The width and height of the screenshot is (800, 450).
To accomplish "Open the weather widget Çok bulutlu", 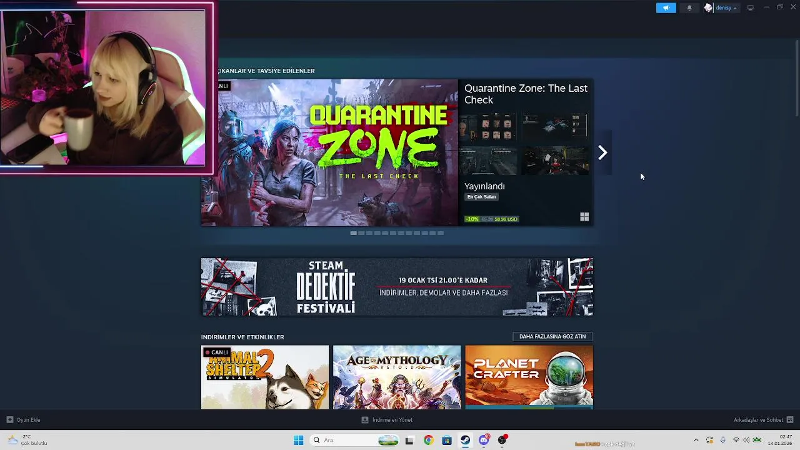I will click(x=27, y=440).
